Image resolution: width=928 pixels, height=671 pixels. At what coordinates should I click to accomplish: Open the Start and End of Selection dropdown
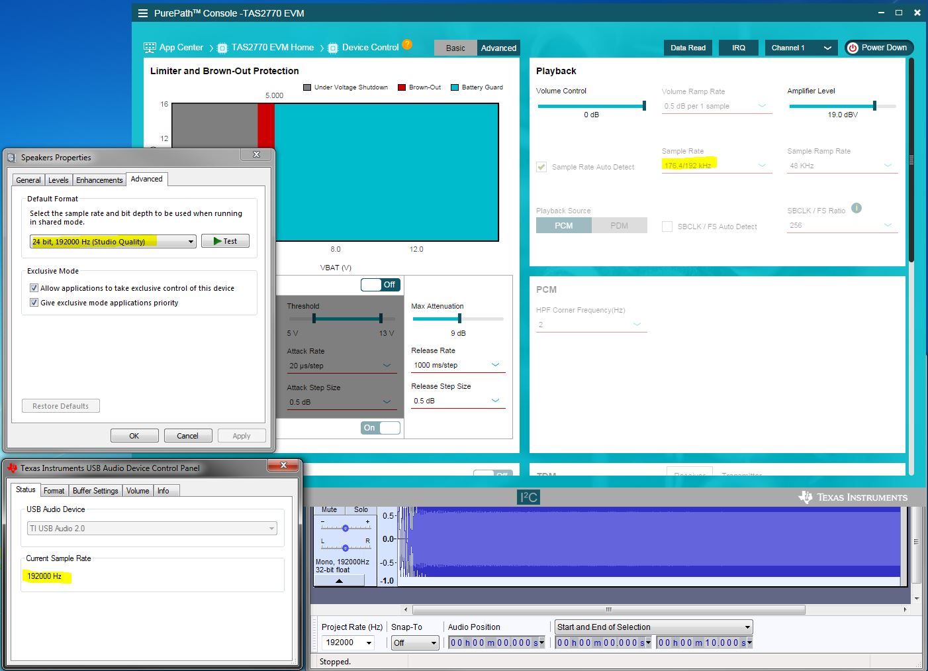click(654, 627)
